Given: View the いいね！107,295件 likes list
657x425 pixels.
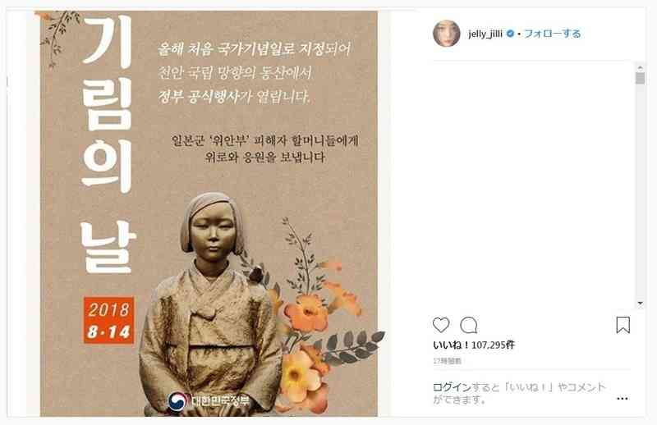Looking at the screenshot, I should (x=474, y=345).
